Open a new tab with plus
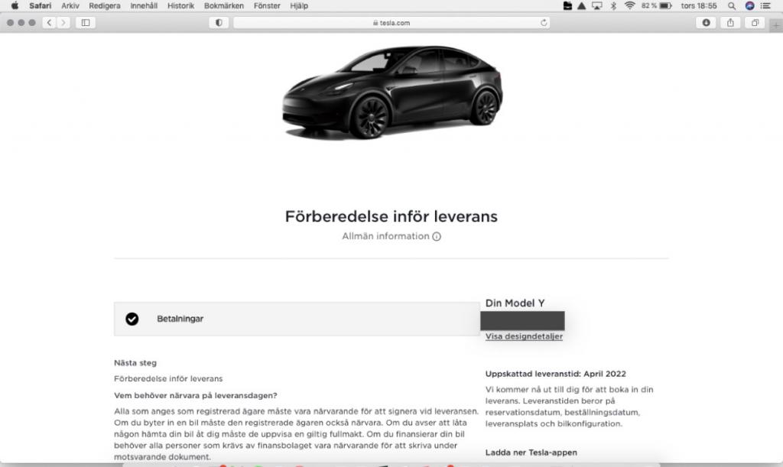The image size is (783, 467). click(x=776, y=25)
